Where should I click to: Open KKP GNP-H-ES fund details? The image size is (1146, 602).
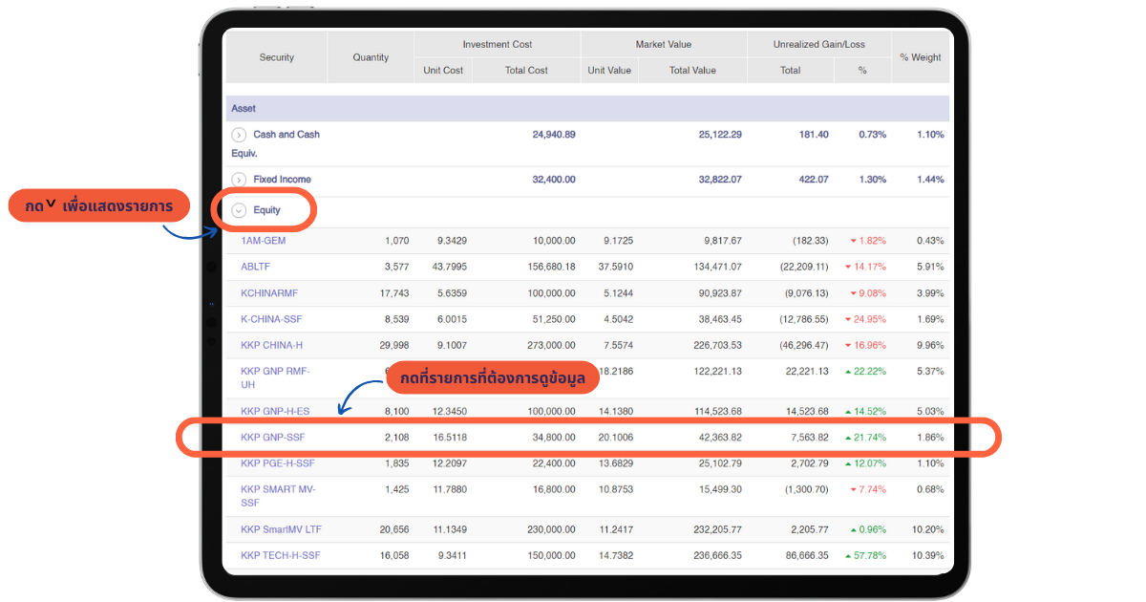275,412
